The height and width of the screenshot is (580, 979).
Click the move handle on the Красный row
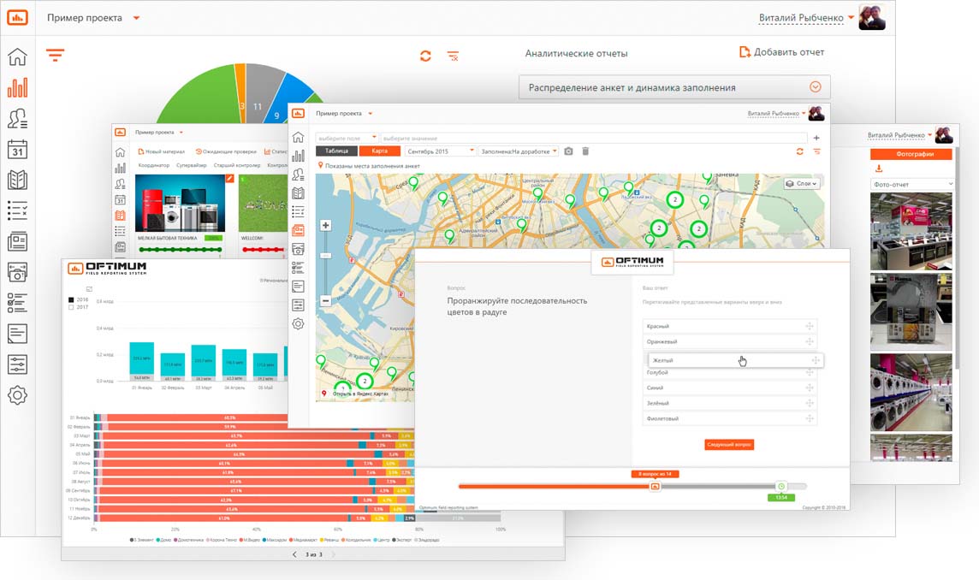810,326
